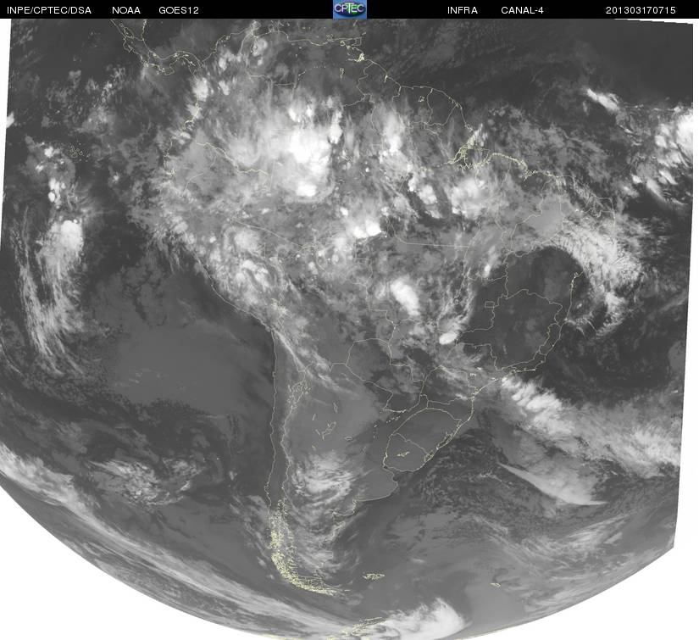Click the INFRA label in the header

click(463, 10)
